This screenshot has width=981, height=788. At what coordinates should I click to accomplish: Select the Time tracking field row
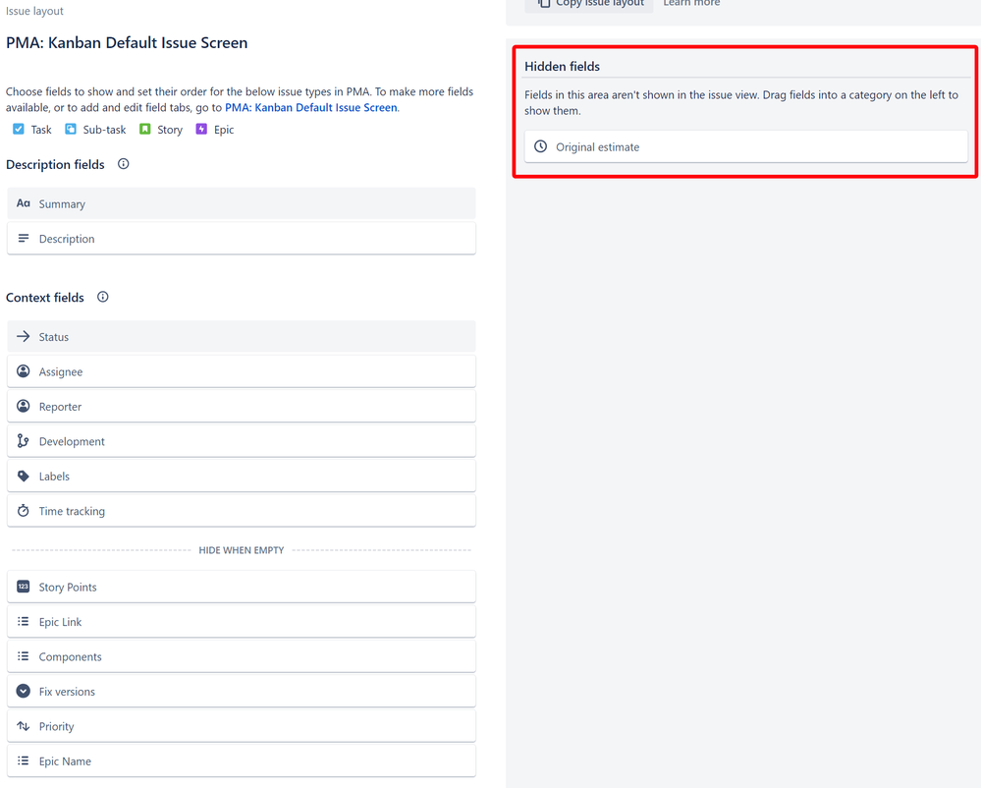242,511
